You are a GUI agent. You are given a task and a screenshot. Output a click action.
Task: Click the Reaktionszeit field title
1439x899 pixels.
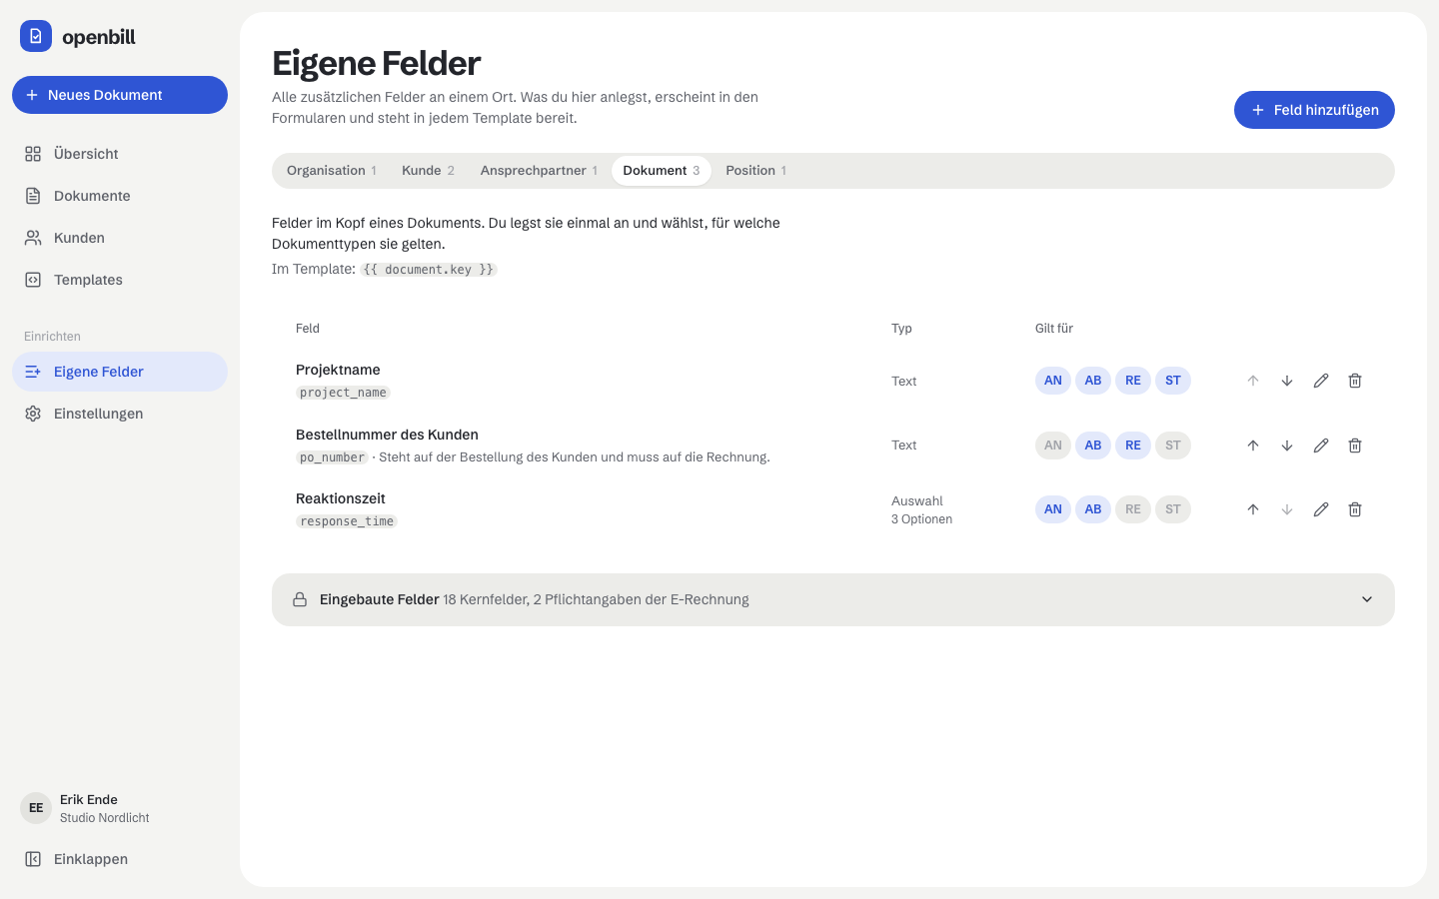[x=341, y=498]
